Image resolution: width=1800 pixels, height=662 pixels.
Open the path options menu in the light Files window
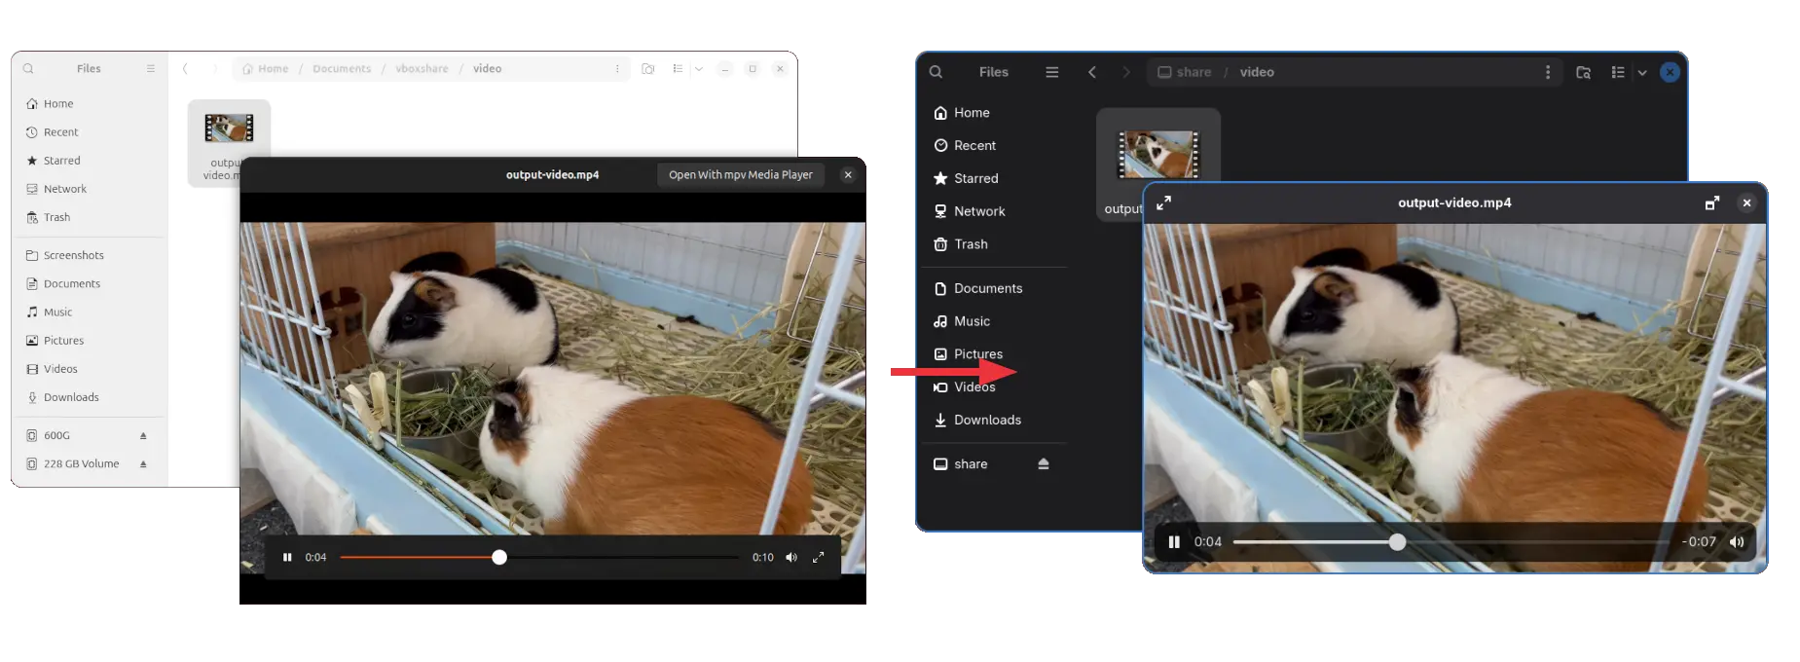[617, 69]
